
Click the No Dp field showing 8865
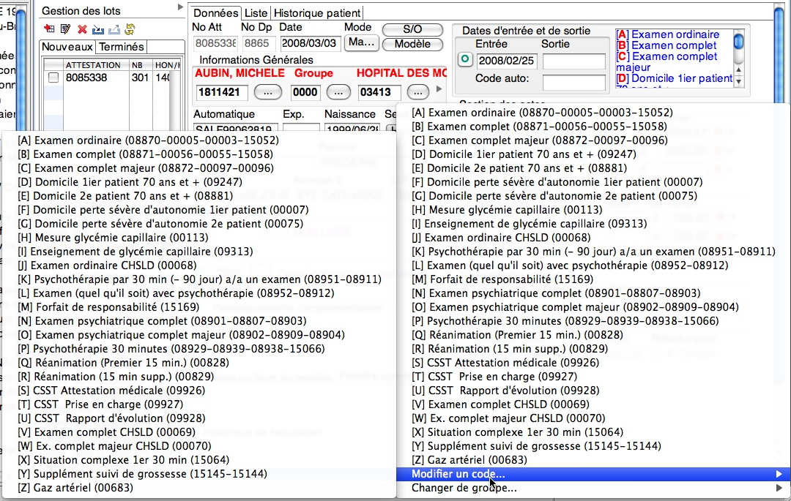tap(259, 43)
